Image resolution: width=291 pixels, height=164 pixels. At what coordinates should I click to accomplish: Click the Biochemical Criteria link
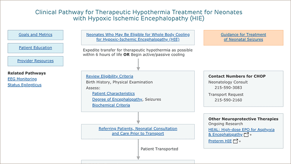click(111, 105)
